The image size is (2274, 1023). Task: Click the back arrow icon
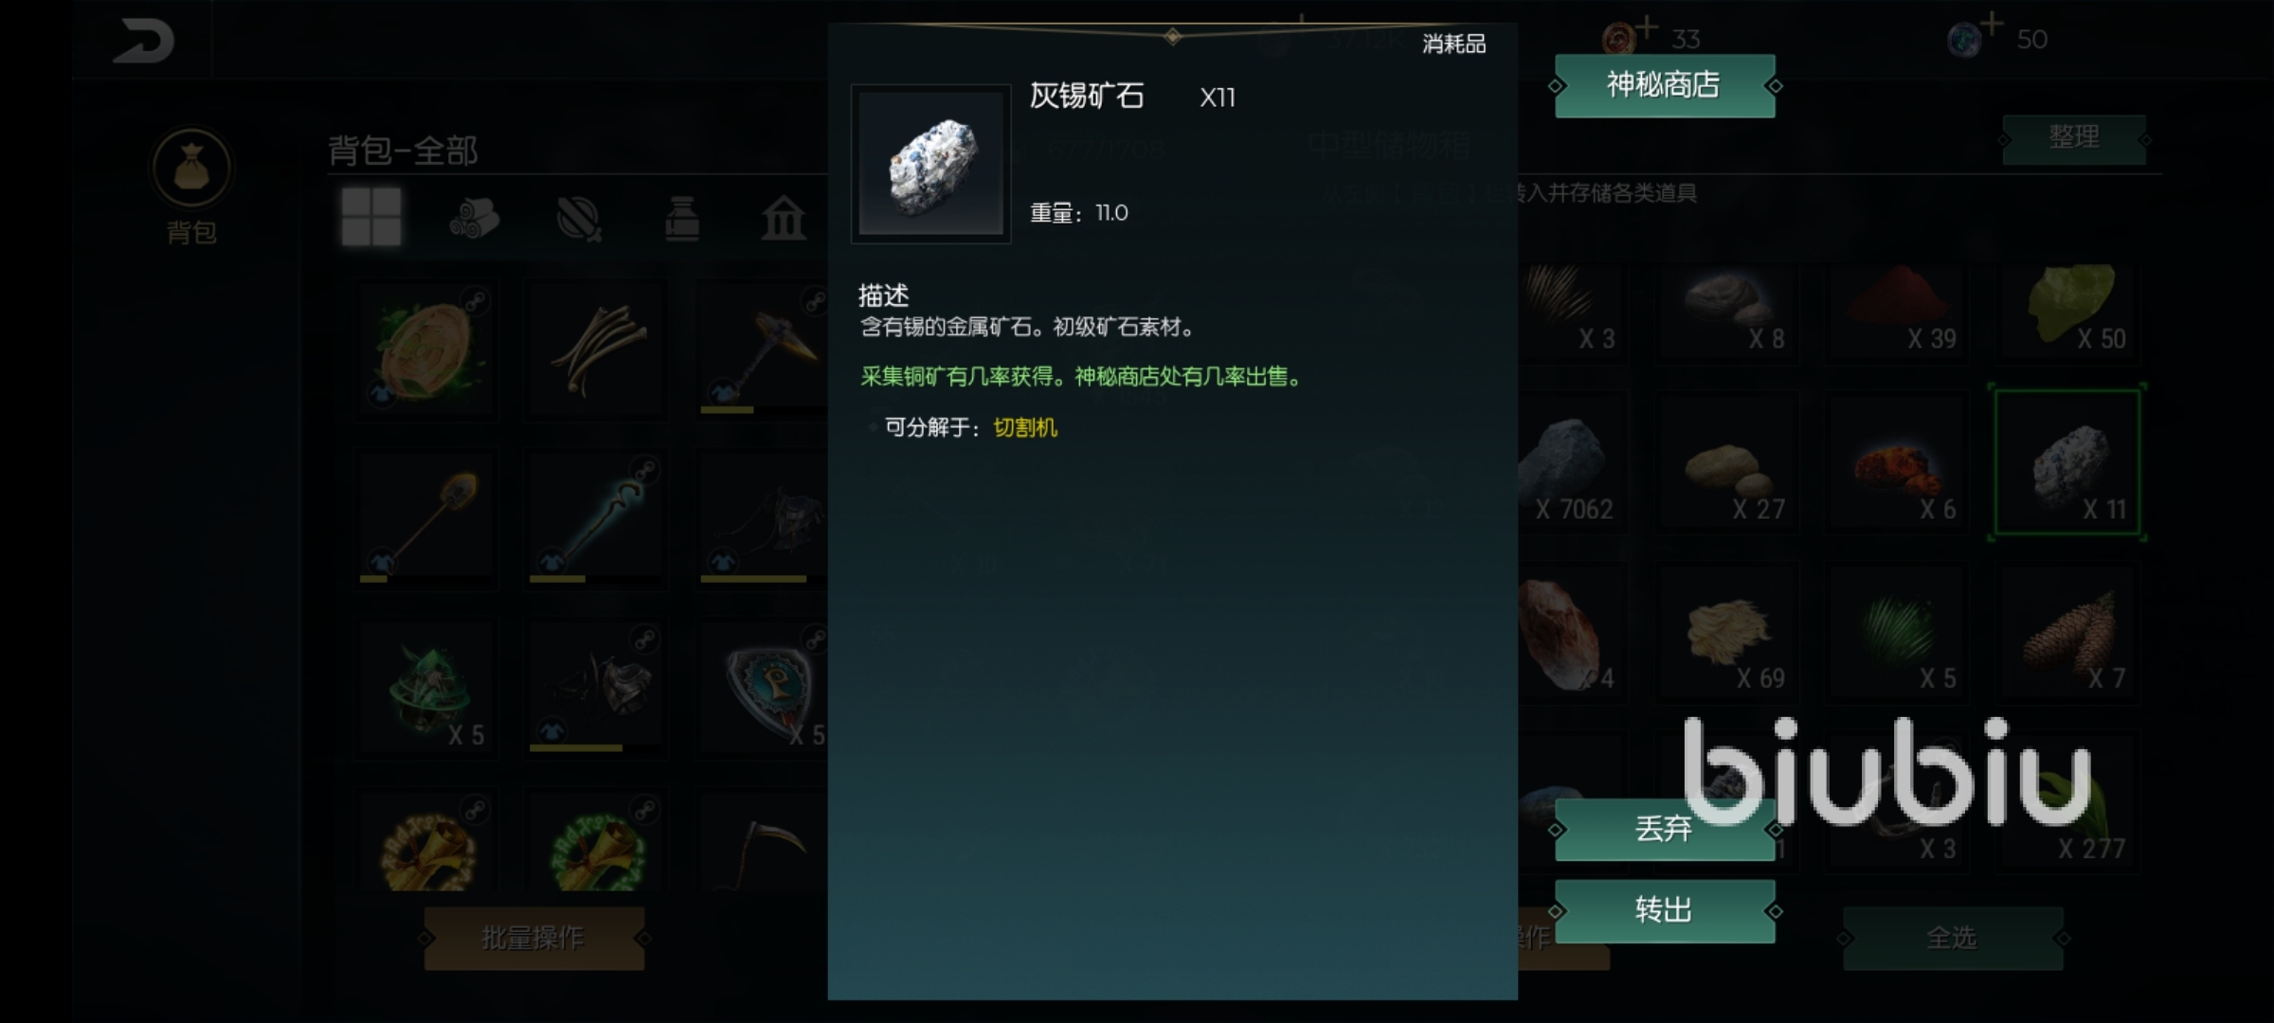144,42
